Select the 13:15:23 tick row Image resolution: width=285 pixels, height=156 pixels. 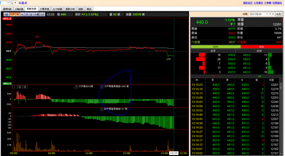point(235,85)
